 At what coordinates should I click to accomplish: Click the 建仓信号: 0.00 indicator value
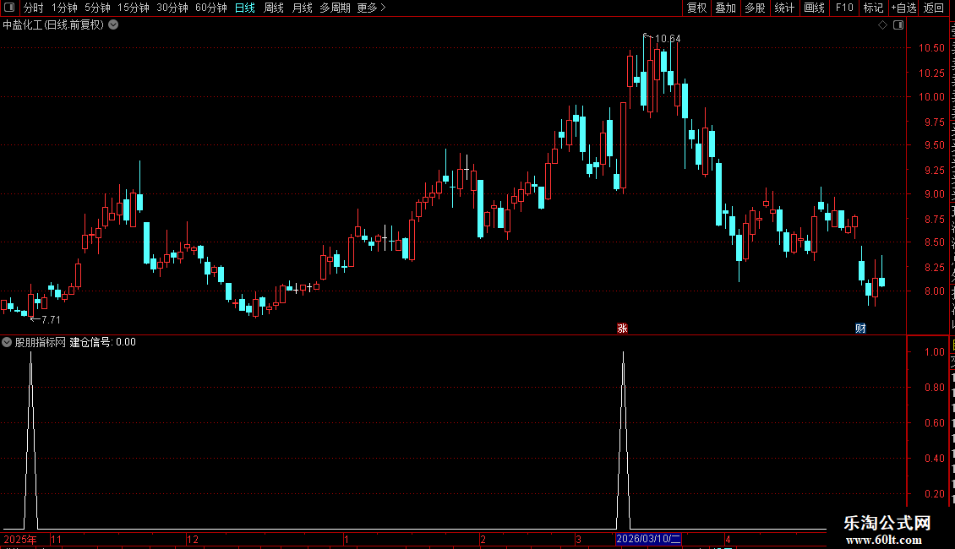(102, 342)
